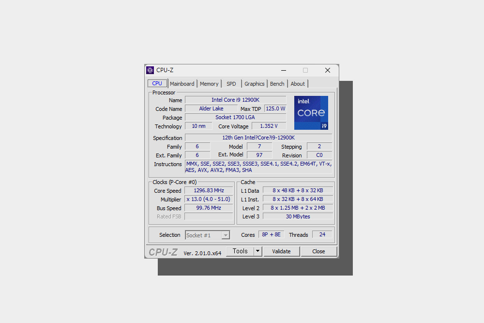This screenshot has height=323, width=484.
Task: Click the version text Ver. 2.01.0.x64
Action: 202,253
